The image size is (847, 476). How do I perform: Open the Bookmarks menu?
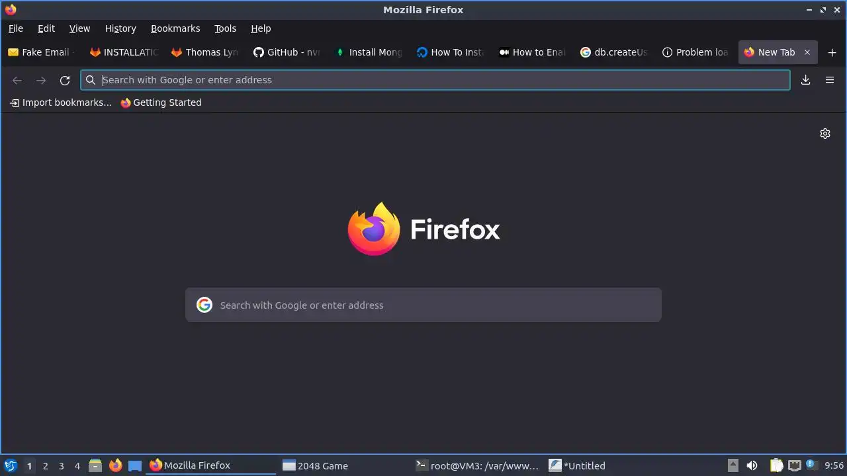(175, 28)
